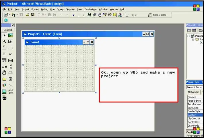Screen dimensions: 204x138
Task: Click Add Standard EXE Project icon
Action: (x=6, y=15)
